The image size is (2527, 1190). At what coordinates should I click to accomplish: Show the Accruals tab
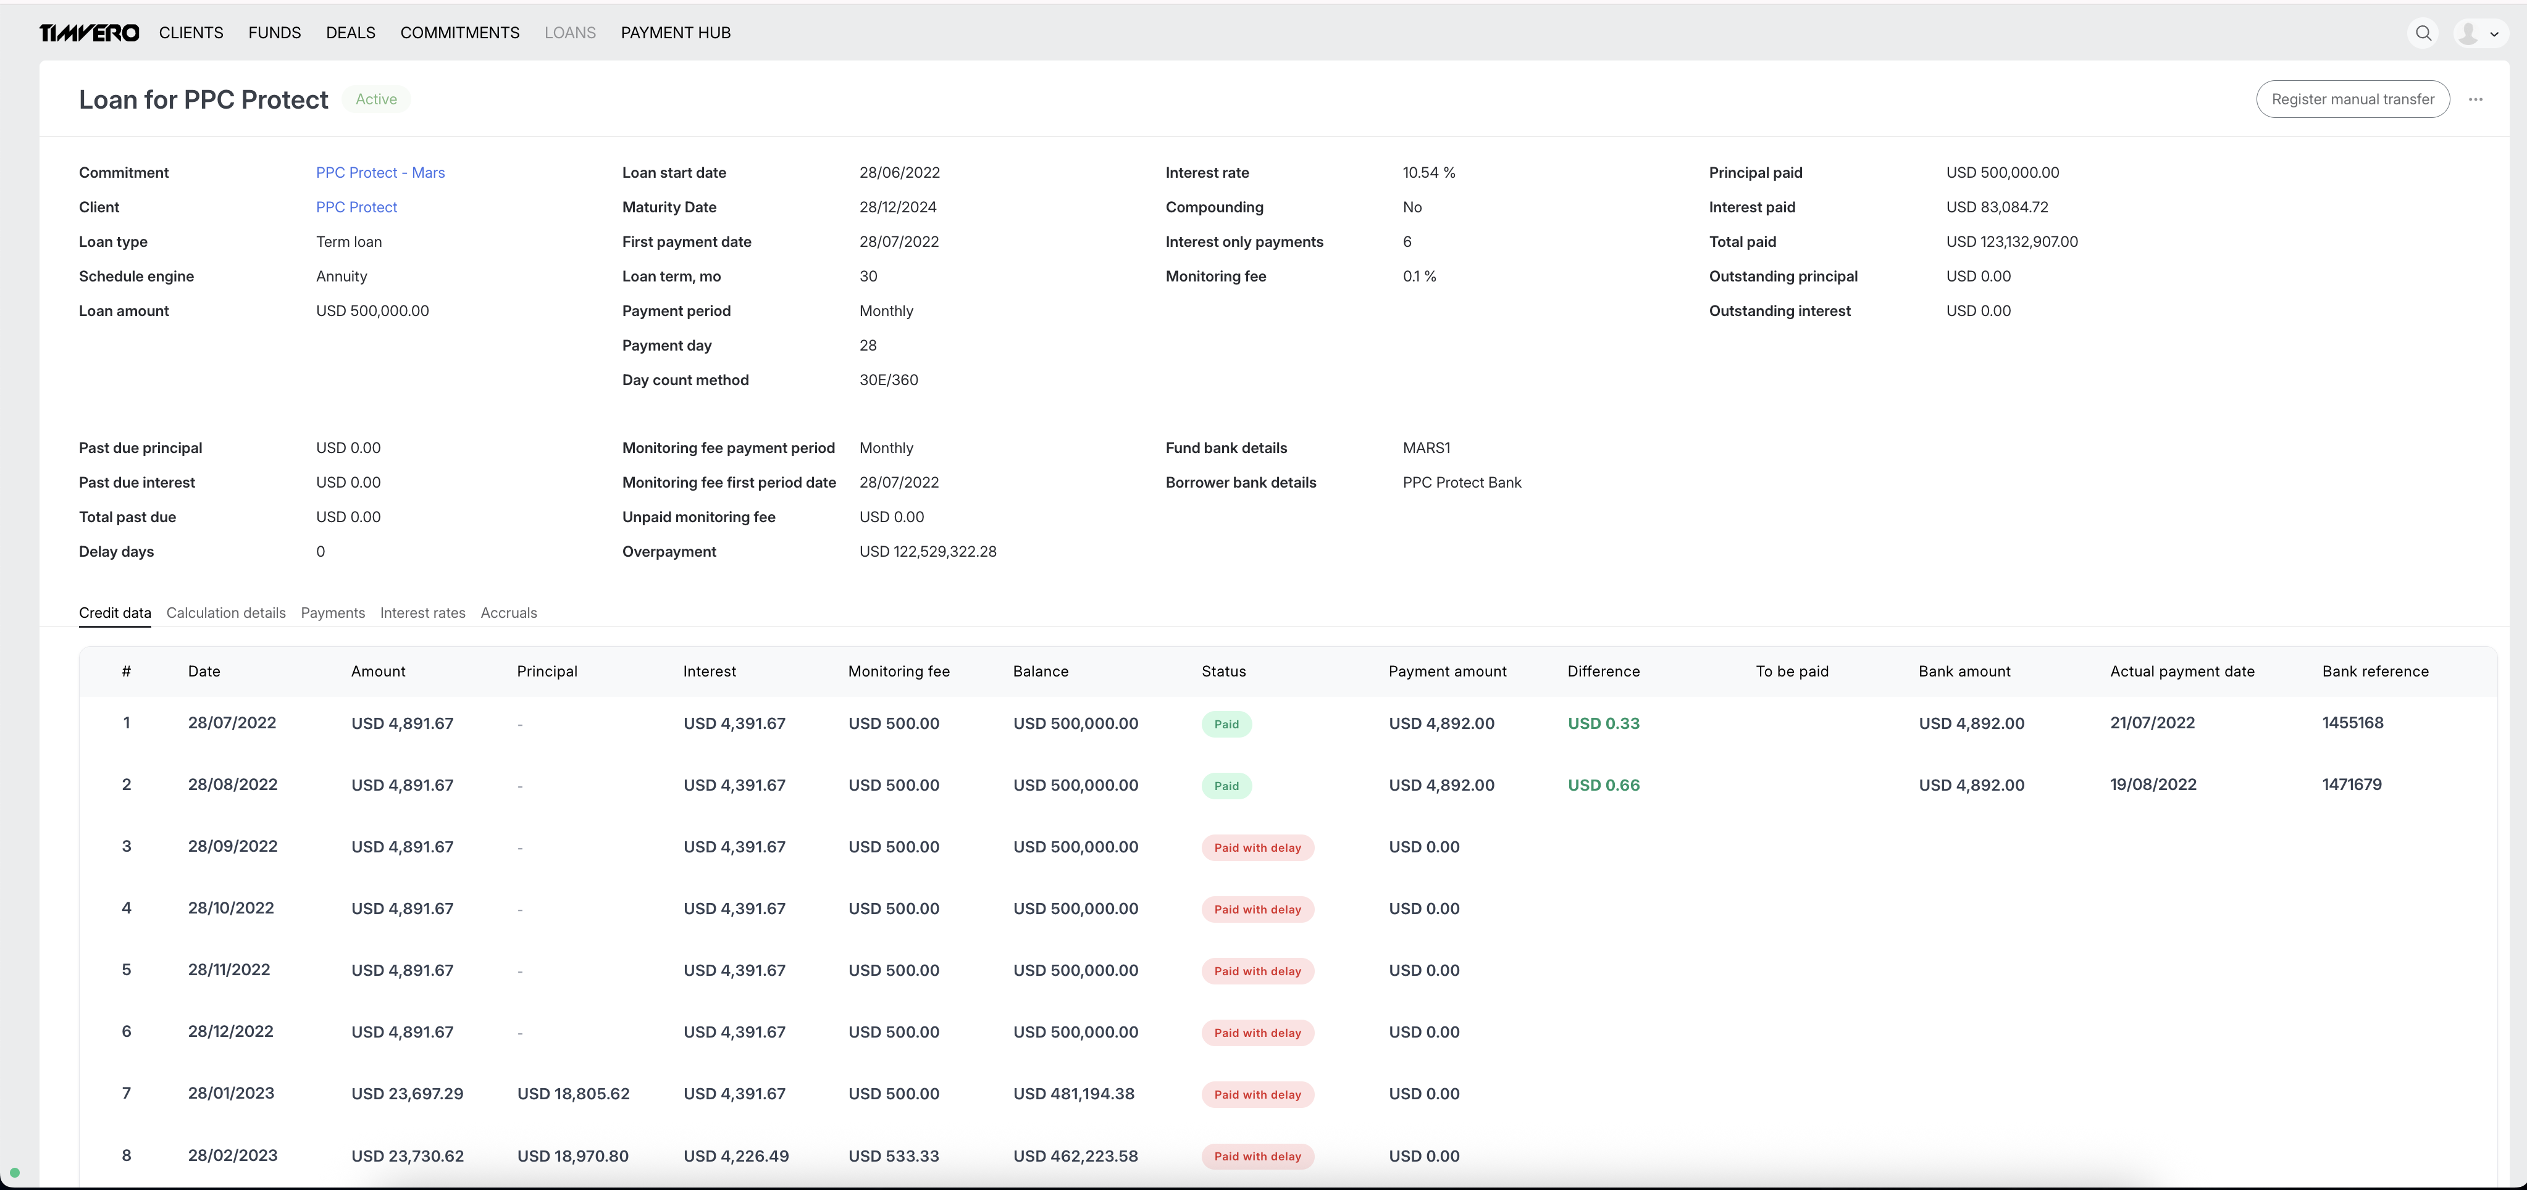[508, 613]
